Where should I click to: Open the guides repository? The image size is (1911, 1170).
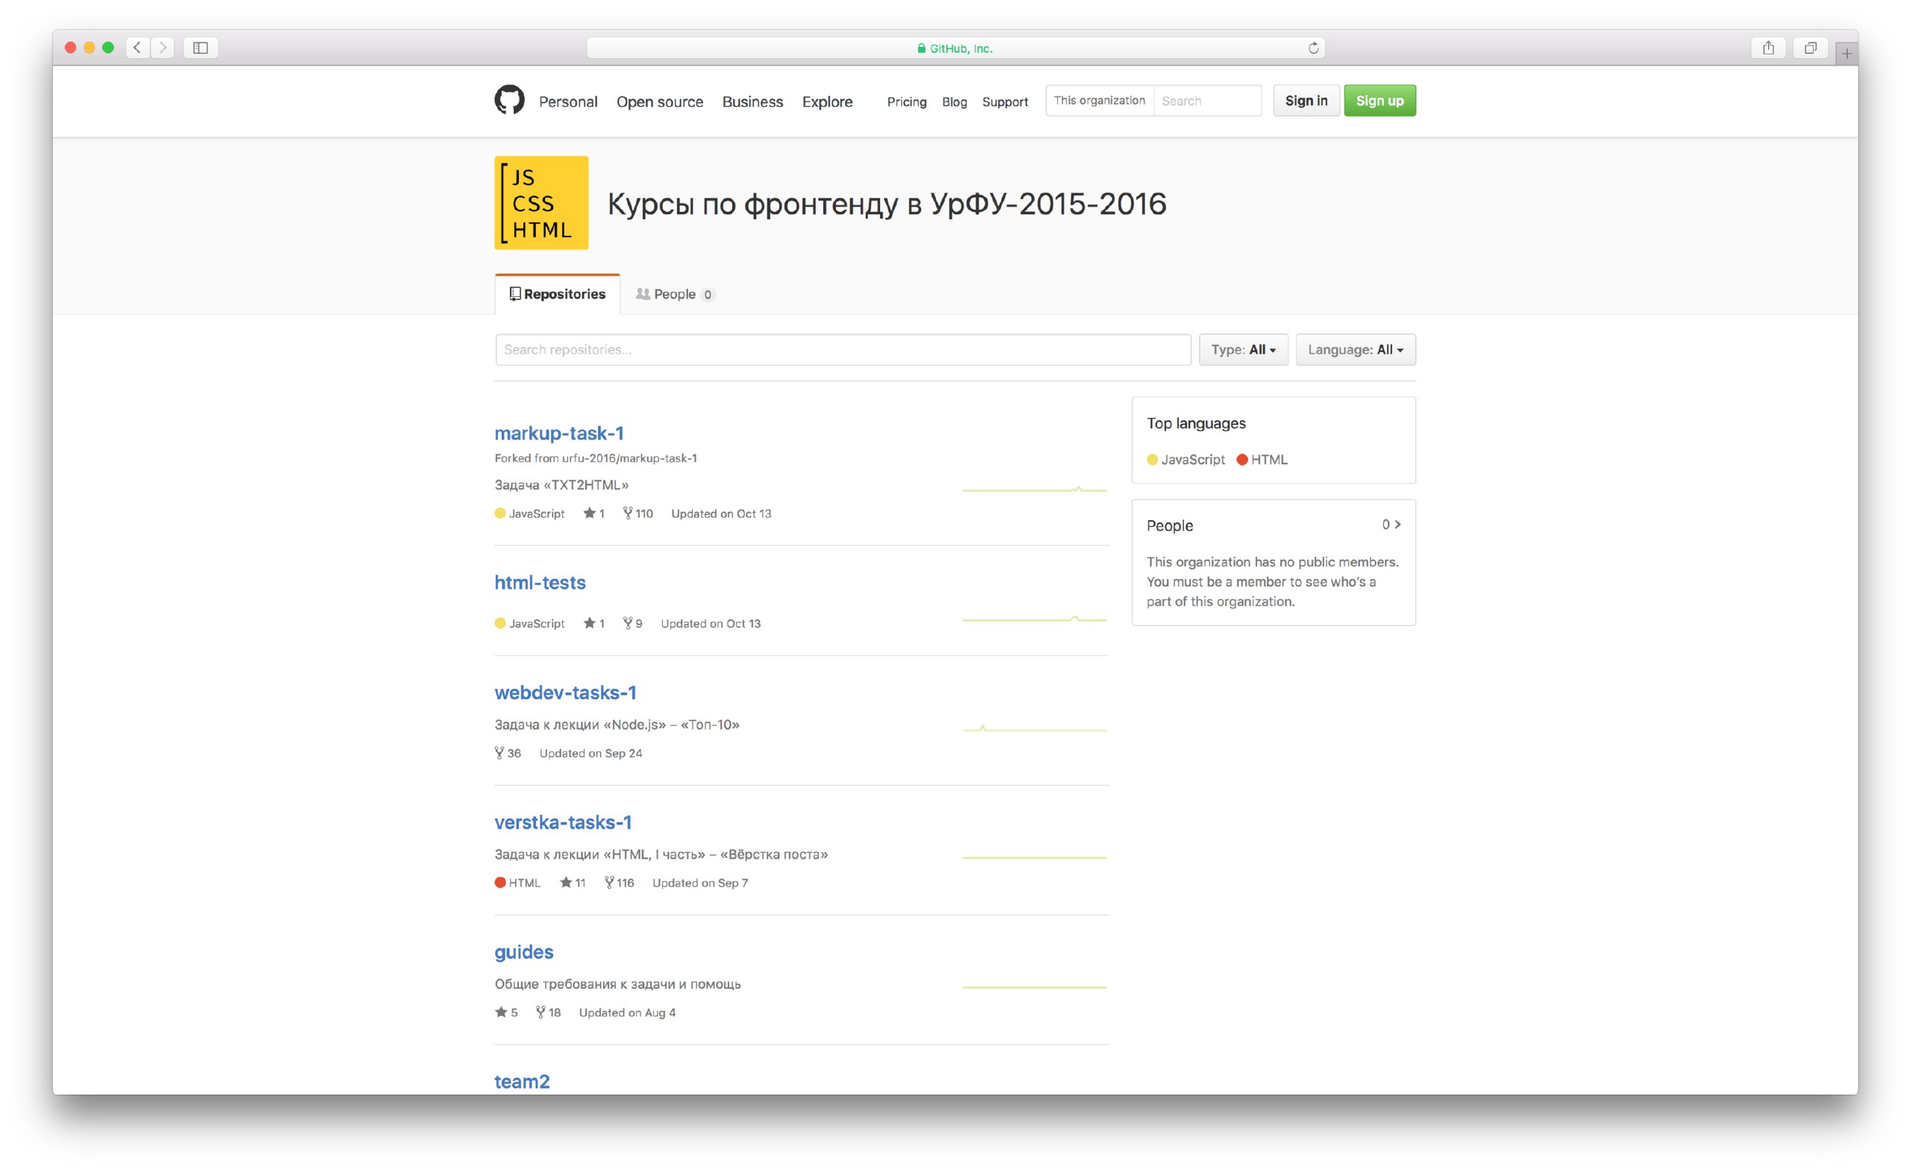click(x=523, y=951)
